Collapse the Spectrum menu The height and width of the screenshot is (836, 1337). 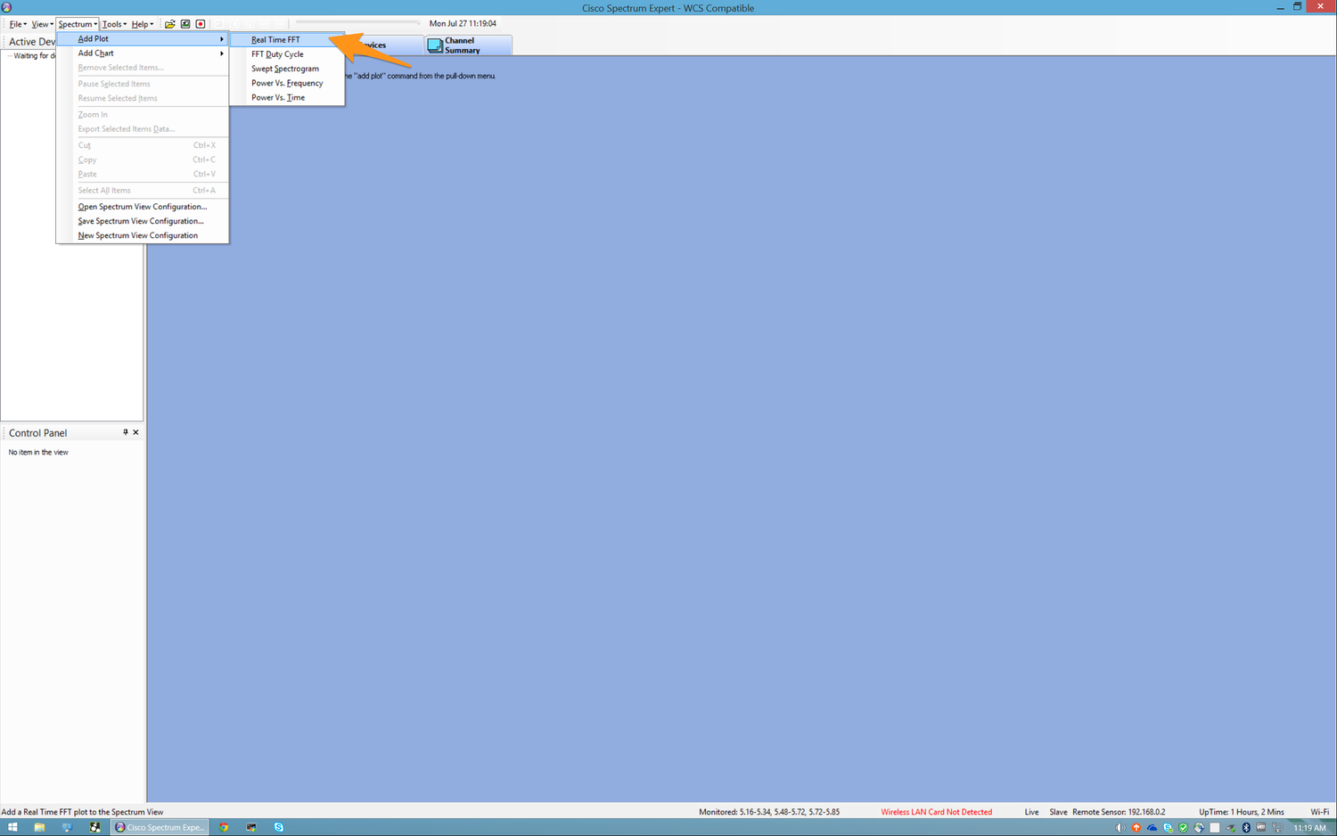coord(78,24)
